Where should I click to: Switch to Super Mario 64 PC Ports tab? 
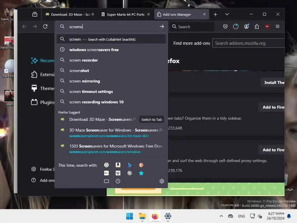tap(126, 15)
